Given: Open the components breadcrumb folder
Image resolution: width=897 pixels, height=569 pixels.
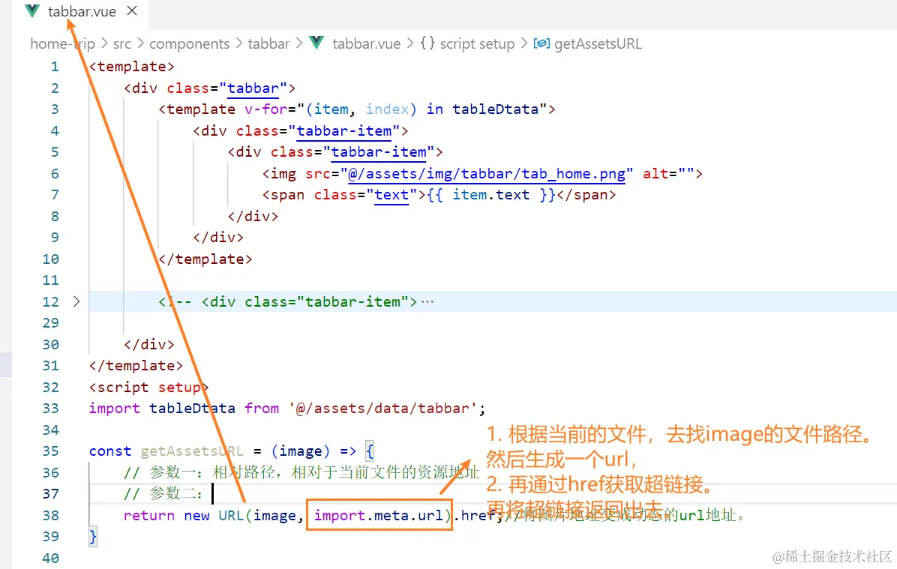Looking at the screenshot, I should pyautogui.click(x=189, y=44).
